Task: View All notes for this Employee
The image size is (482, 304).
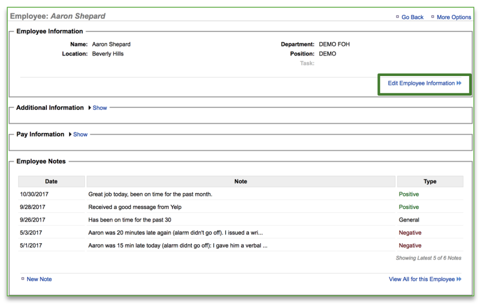Action: 422,279
